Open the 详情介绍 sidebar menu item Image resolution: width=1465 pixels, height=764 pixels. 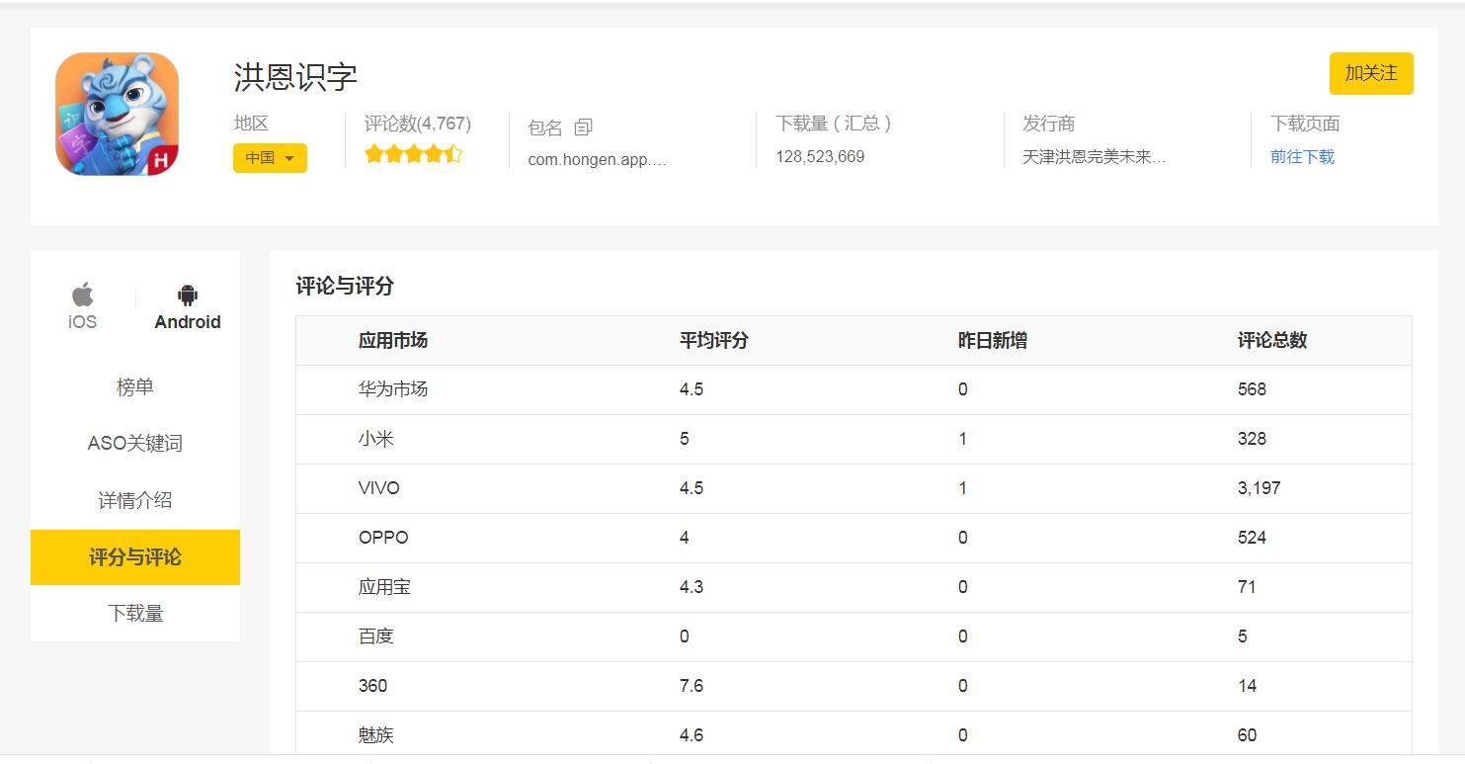(x=135, y=500)
